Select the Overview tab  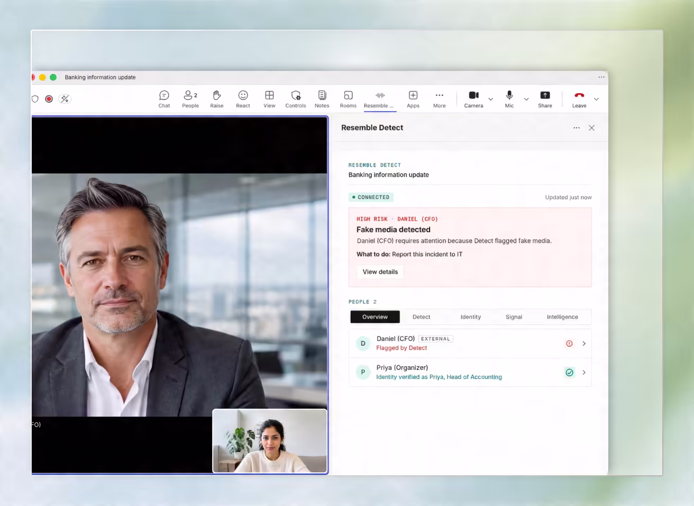pyautogui.click(x=375, y=317)
